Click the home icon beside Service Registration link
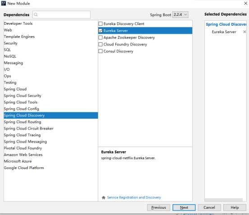 [x=104, y=197]
